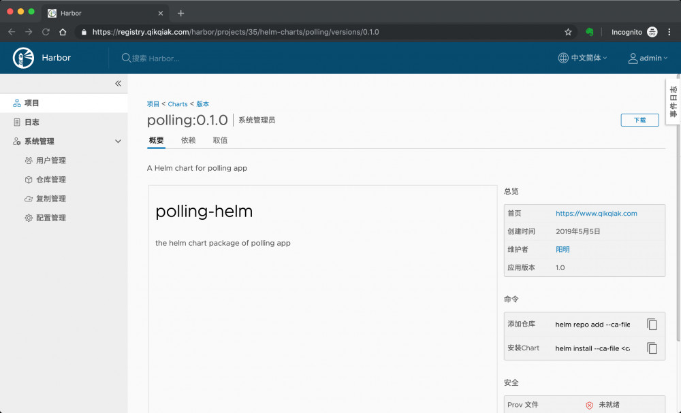This screenshot has height=413, width=681.
Task: Open 日志 (Logs) from the sidebar
Action: point(15,122)
